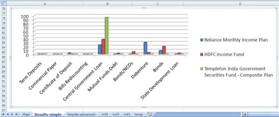Click the Debenture axis label

[140, 71]
